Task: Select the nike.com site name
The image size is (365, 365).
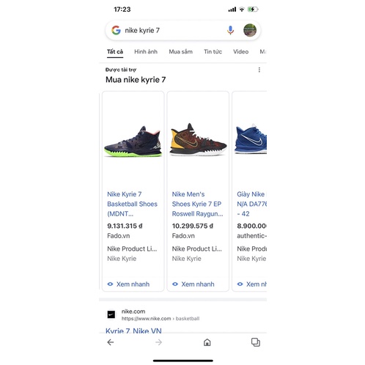Action: click(133, 311)
